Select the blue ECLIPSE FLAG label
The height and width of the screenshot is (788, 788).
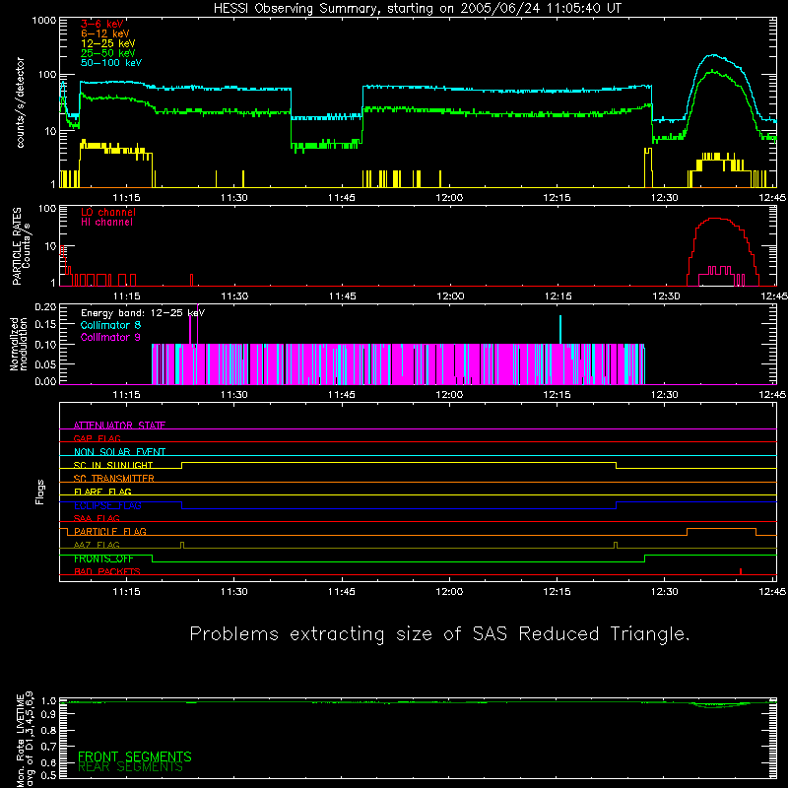click(x=107, y=505)
